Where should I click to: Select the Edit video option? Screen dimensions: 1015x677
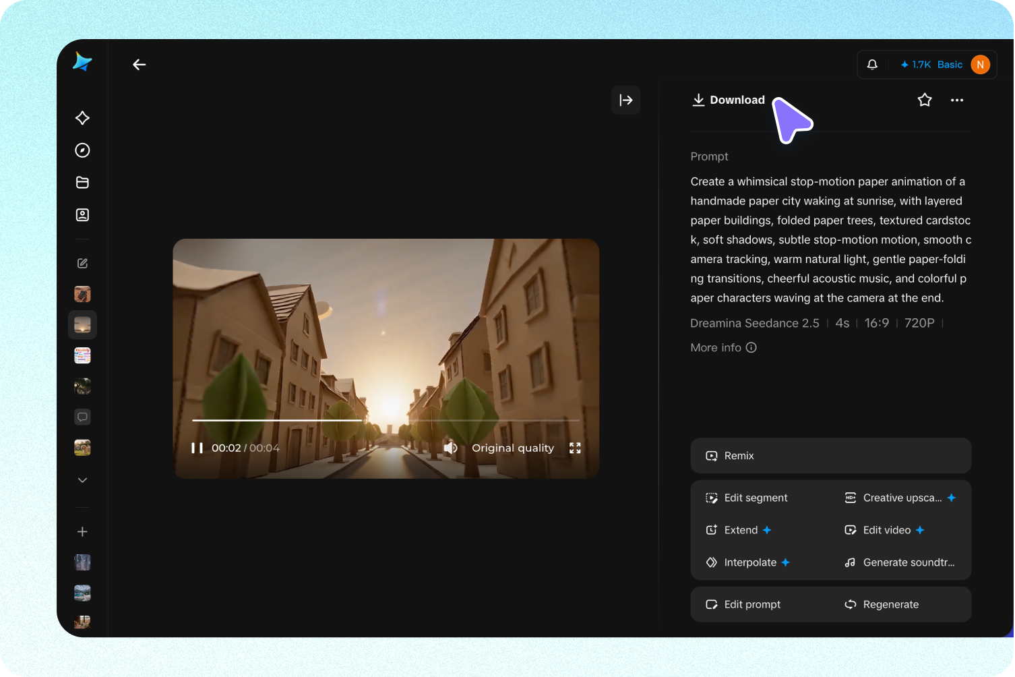885,531
